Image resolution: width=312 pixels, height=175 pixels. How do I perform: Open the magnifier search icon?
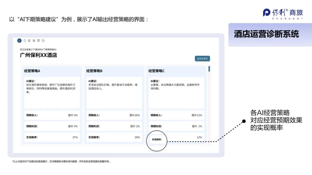(x=34, y=41)
